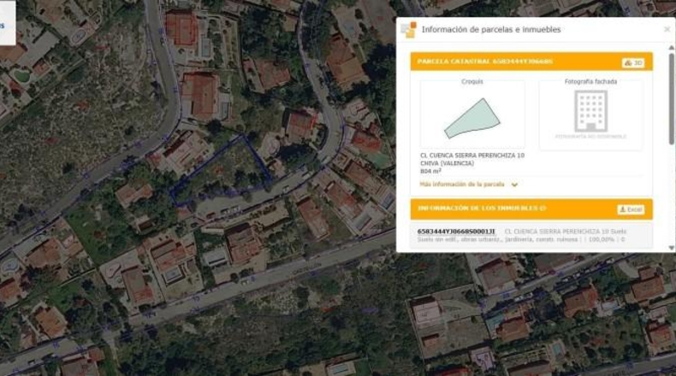Close the Información de parcelas panel
The width and height of the screenshot is (676, 376).
click(x=667, y=29)
